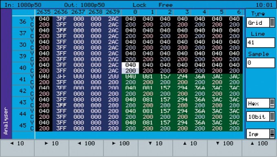
Task: Select column header 2638
Action: 95,12
